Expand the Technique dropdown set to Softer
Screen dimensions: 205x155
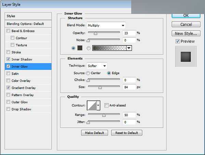point(97,66)
